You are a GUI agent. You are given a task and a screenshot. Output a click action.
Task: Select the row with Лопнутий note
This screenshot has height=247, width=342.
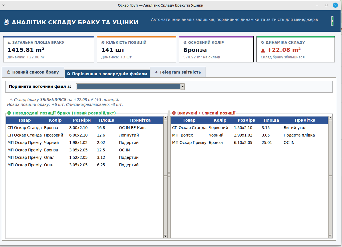point(85,135)
